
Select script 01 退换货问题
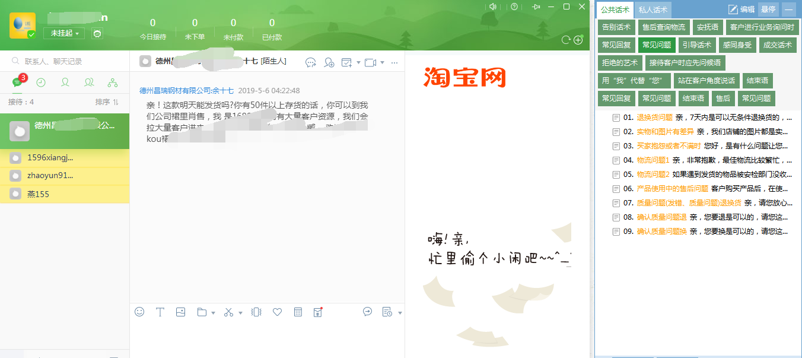[x=702, y=118]
